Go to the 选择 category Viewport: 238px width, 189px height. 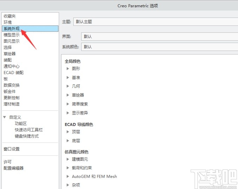click(x=8, y=47)
